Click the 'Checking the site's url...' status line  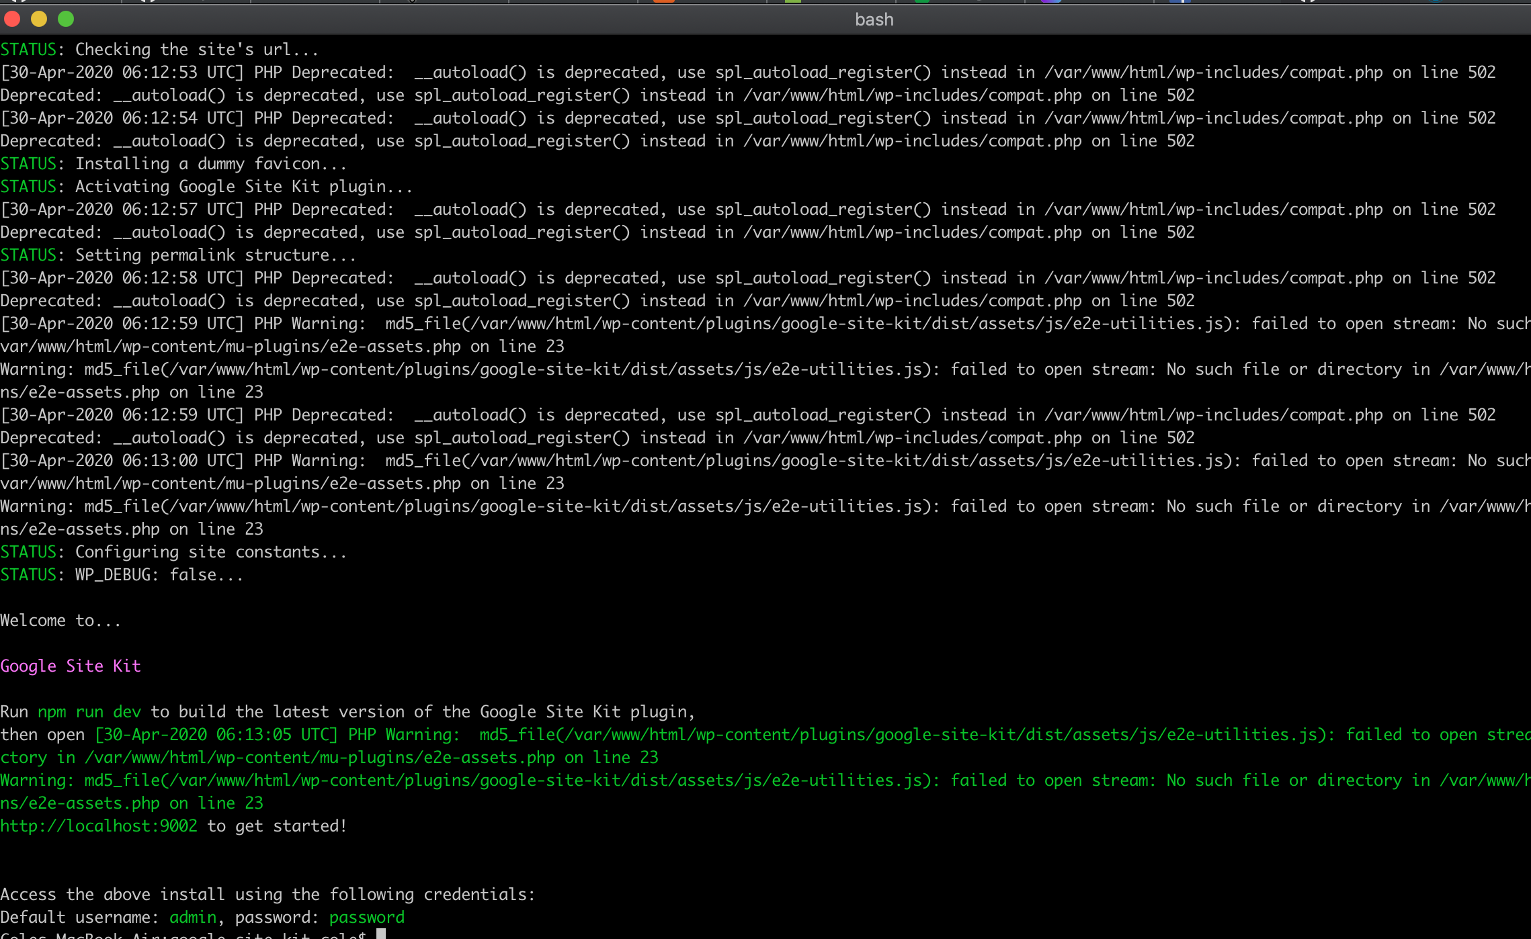159,50
